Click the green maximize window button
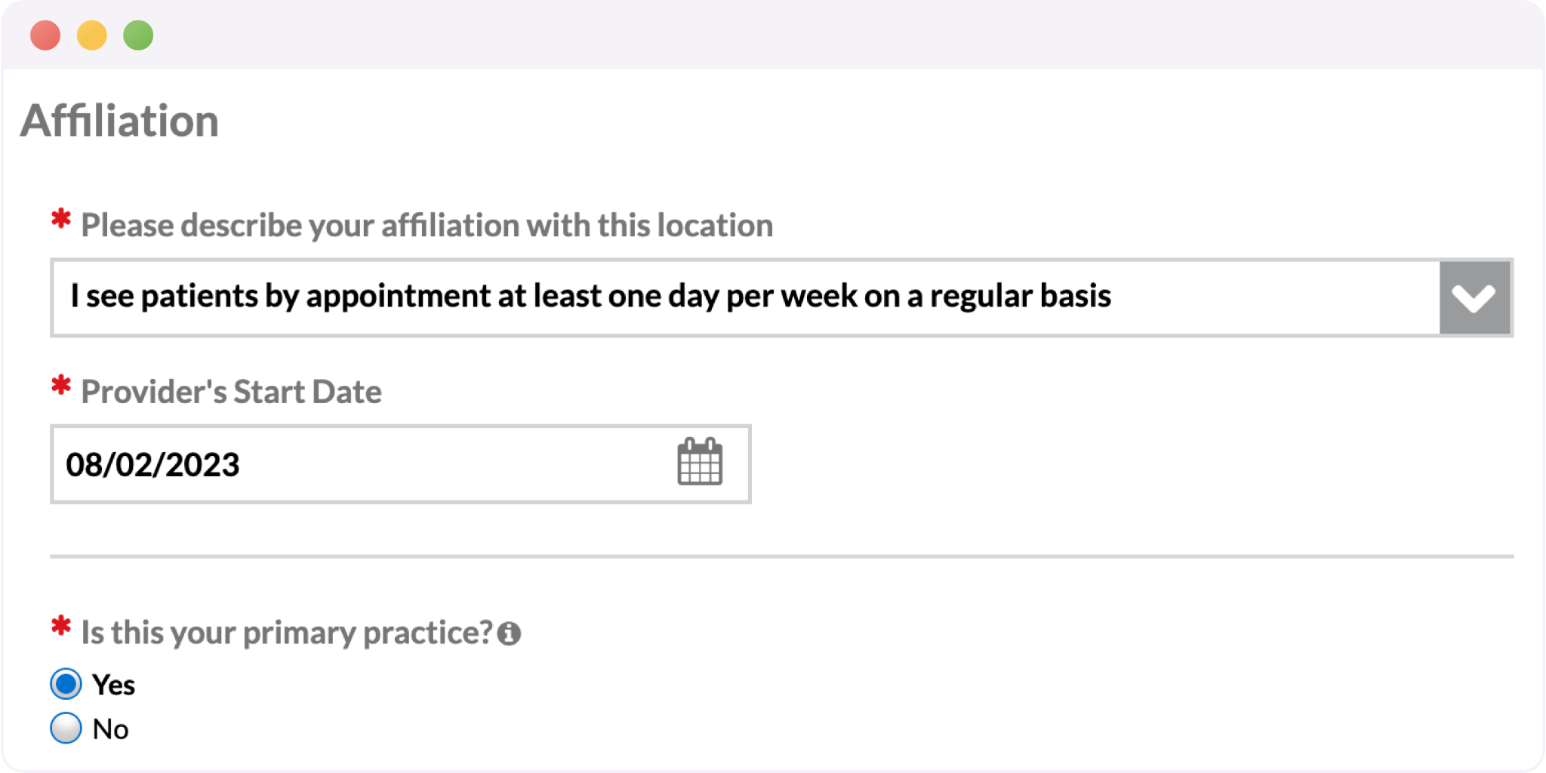Viewport: 1546px width, 773px height. (138, 35)
